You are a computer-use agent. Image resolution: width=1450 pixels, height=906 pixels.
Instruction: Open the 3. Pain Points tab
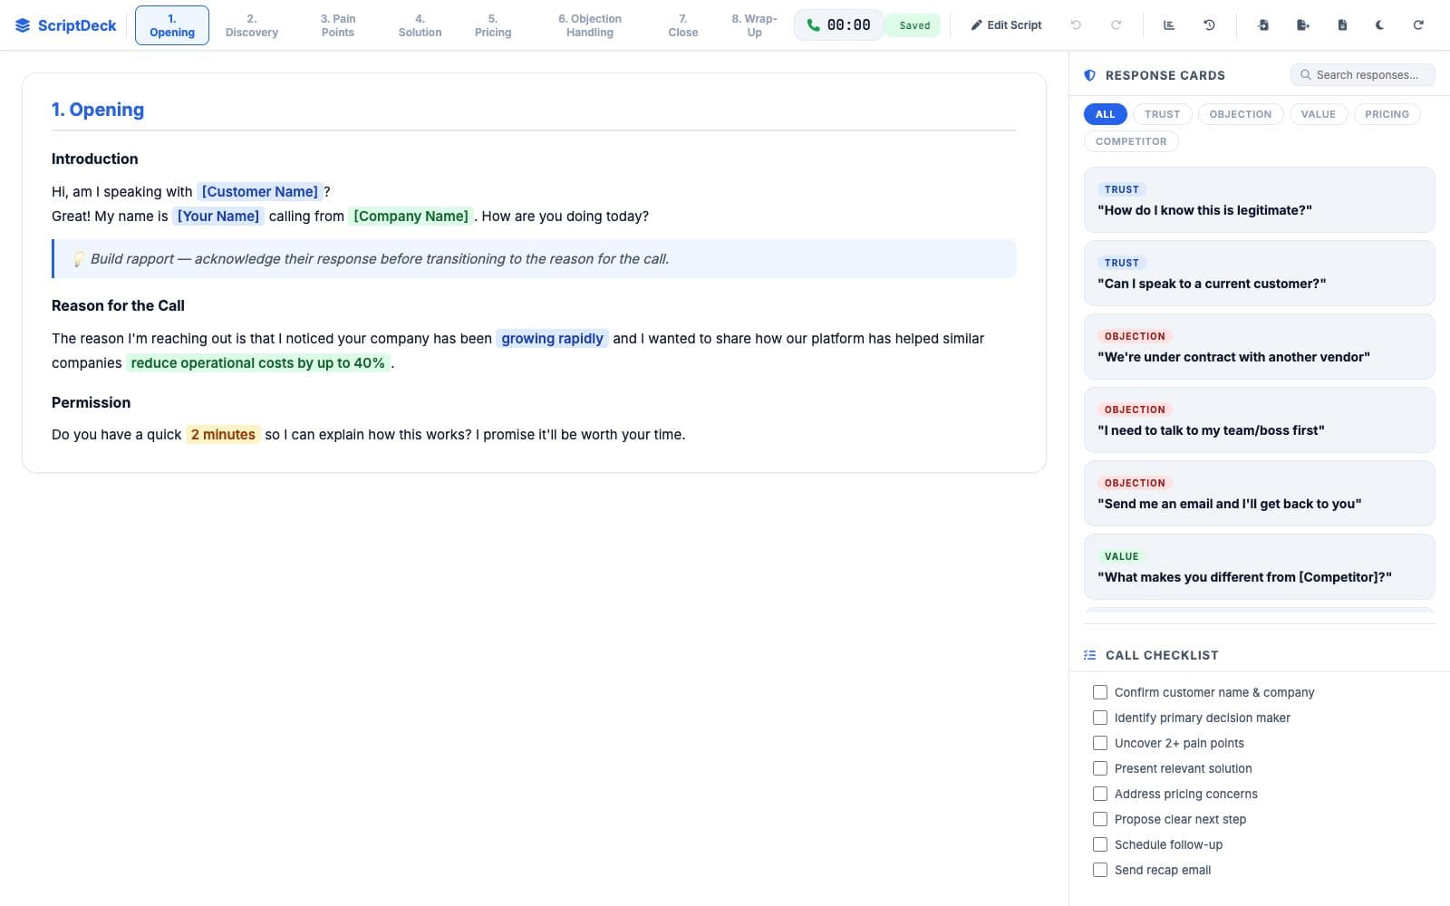(x=338, y=25)
